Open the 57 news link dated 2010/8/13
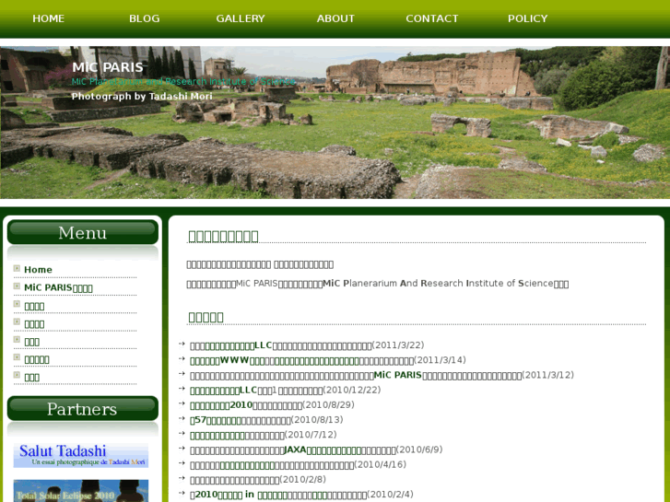This screenshot has width=670, height=502. [x=216, y=420]
